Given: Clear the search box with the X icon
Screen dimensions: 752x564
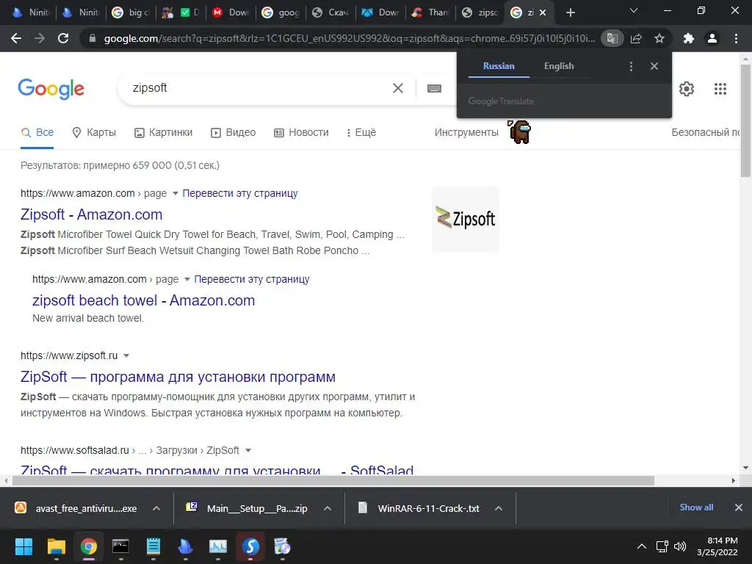Looking at the screenshot, I should point(397,88).
